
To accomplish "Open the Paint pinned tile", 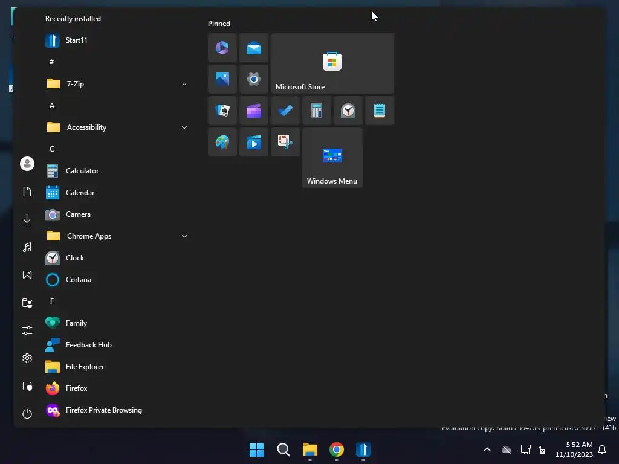I will coord(222,142).
